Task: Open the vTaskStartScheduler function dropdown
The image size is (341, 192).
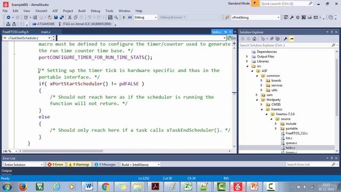Action: [x=50, y=38]
